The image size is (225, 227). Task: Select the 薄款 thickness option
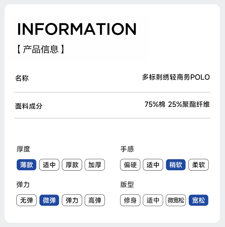click(26, 165)
